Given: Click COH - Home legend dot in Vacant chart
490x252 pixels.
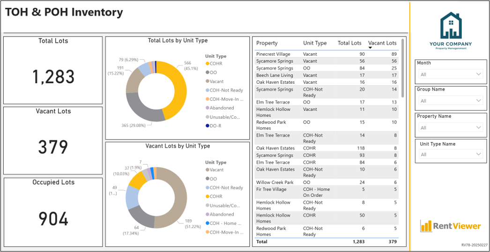Looking at the screenshot, I should tap(208, 223).
